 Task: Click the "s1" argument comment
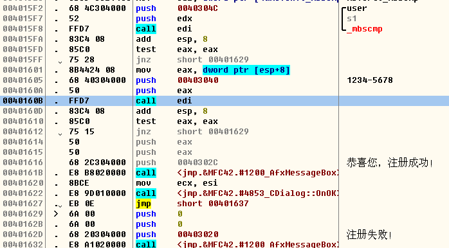(x=352, y=19)
